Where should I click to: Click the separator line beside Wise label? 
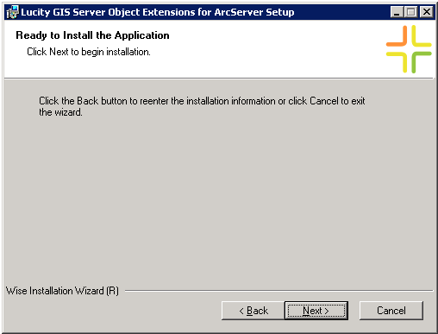click(278, 291)
